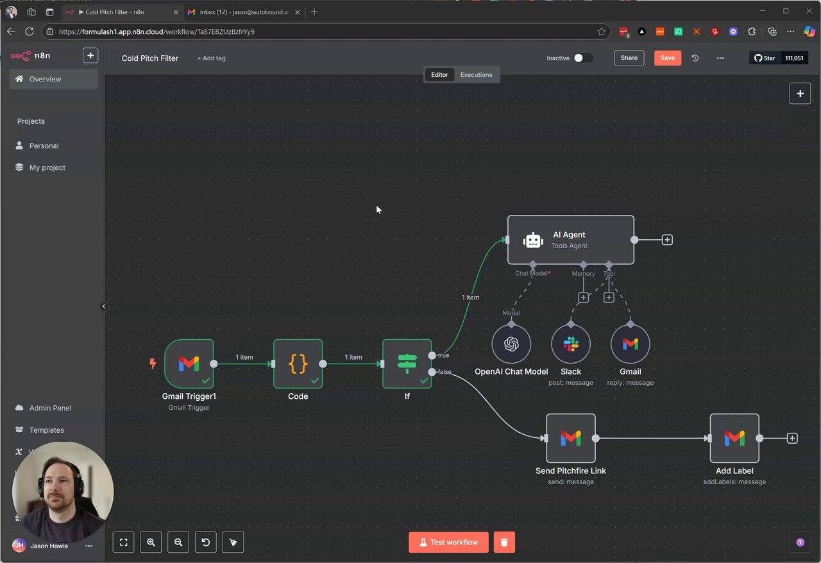Click the Cold Pitch Filter workflow name
This screenshot has width=821, height=563.
click(150, 58)
